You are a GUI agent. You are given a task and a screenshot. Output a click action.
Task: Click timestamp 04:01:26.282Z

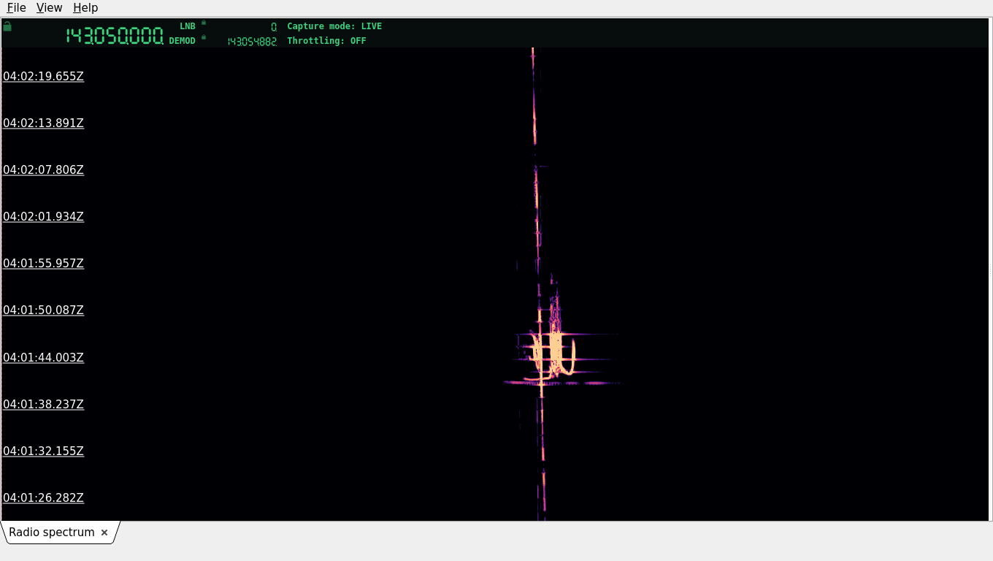pos(43,497)
